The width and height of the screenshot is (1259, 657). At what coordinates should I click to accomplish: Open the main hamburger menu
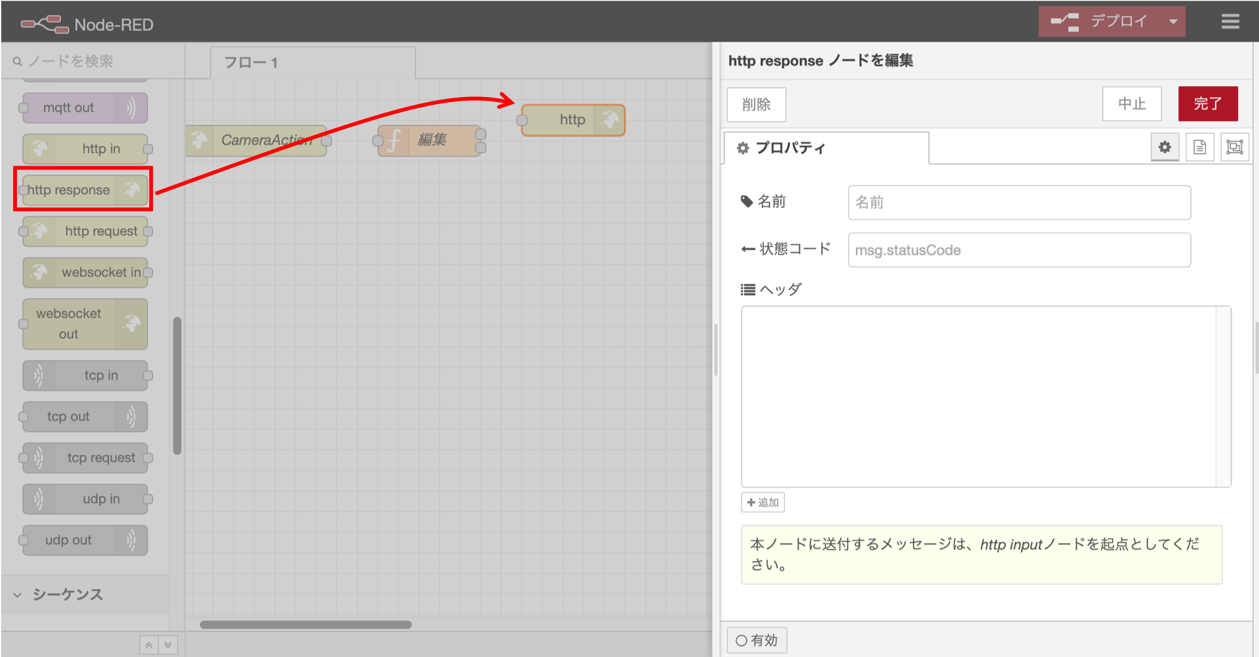[1229, 21]
